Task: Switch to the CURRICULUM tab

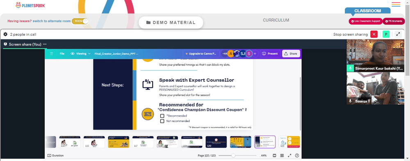Action: 276,20
